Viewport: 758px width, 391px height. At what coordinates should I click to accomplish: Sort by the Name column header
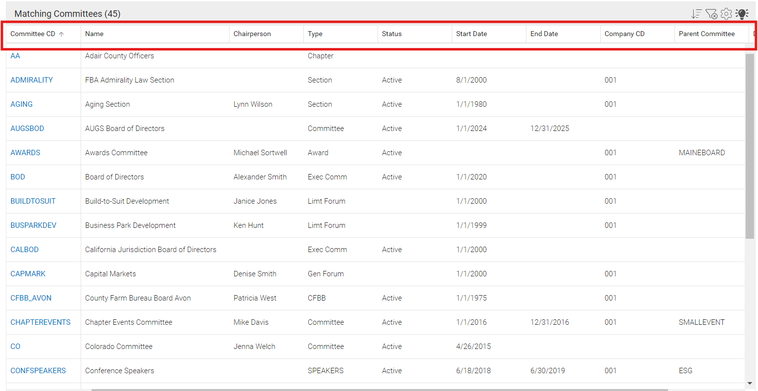pyautogui.click(x=95, y=34)
